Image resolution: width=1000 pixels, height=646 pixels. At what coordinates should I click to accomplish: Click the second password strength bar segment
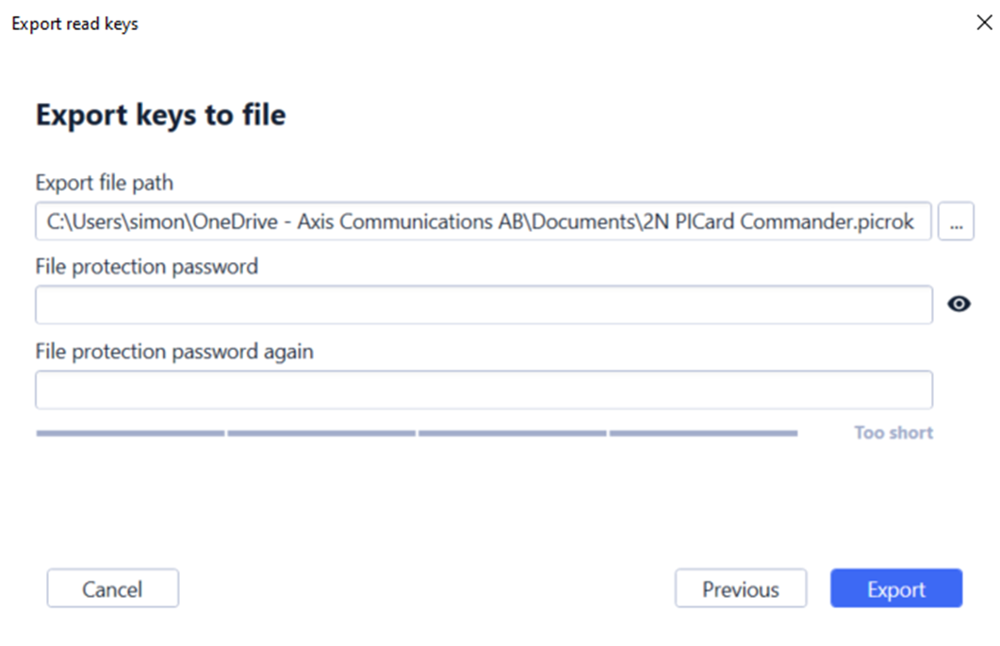pyautogui.click(x=321, y=434)
